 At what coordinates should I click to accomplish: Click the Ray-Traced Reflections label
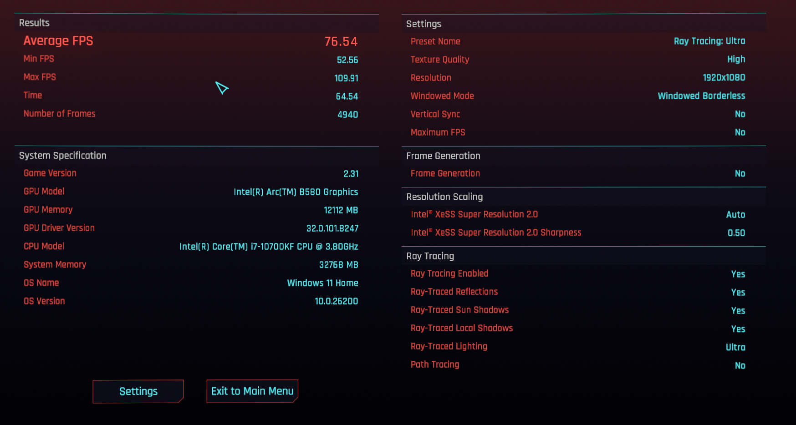[x=454, y=292]
